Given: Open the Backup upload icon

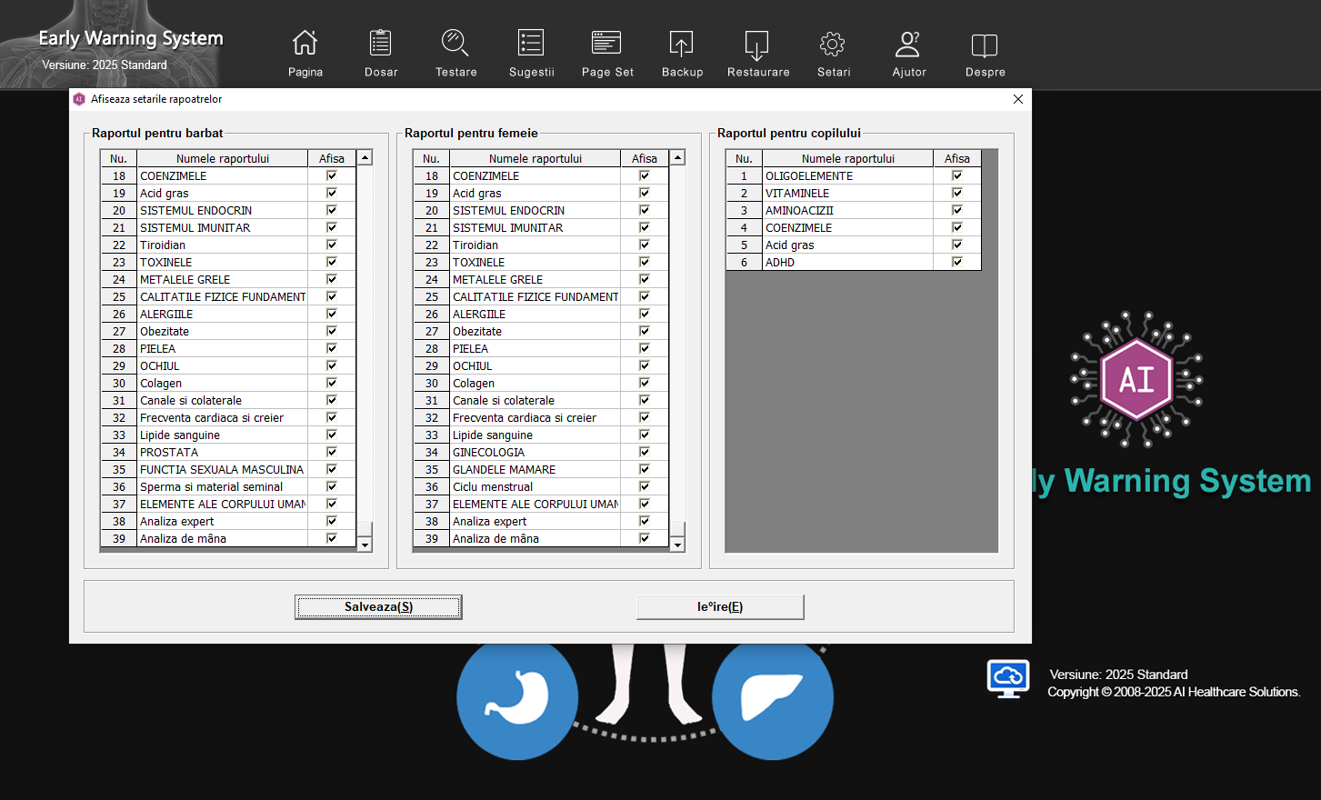Looking at the screenshot, I should (x=681, y=44).
